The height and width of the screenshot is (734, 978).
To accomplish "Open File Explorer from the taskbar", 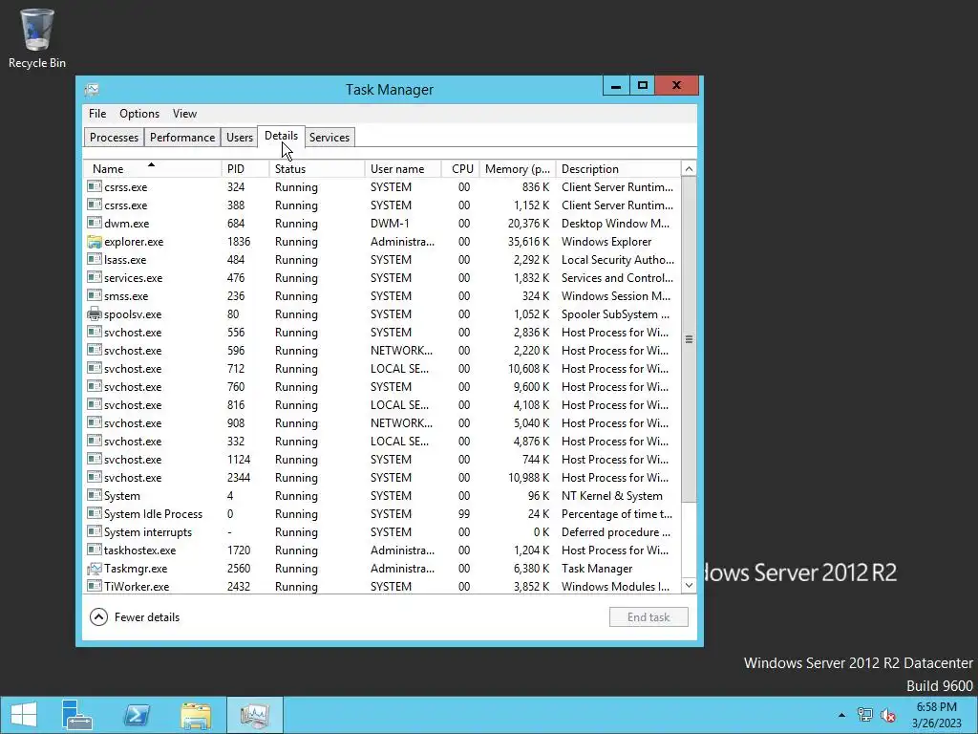I will (x=196, y=715).
